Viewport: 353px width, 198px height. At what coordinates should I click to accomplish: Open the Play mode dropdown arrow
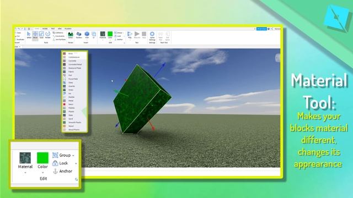click(x=130, y=40)
